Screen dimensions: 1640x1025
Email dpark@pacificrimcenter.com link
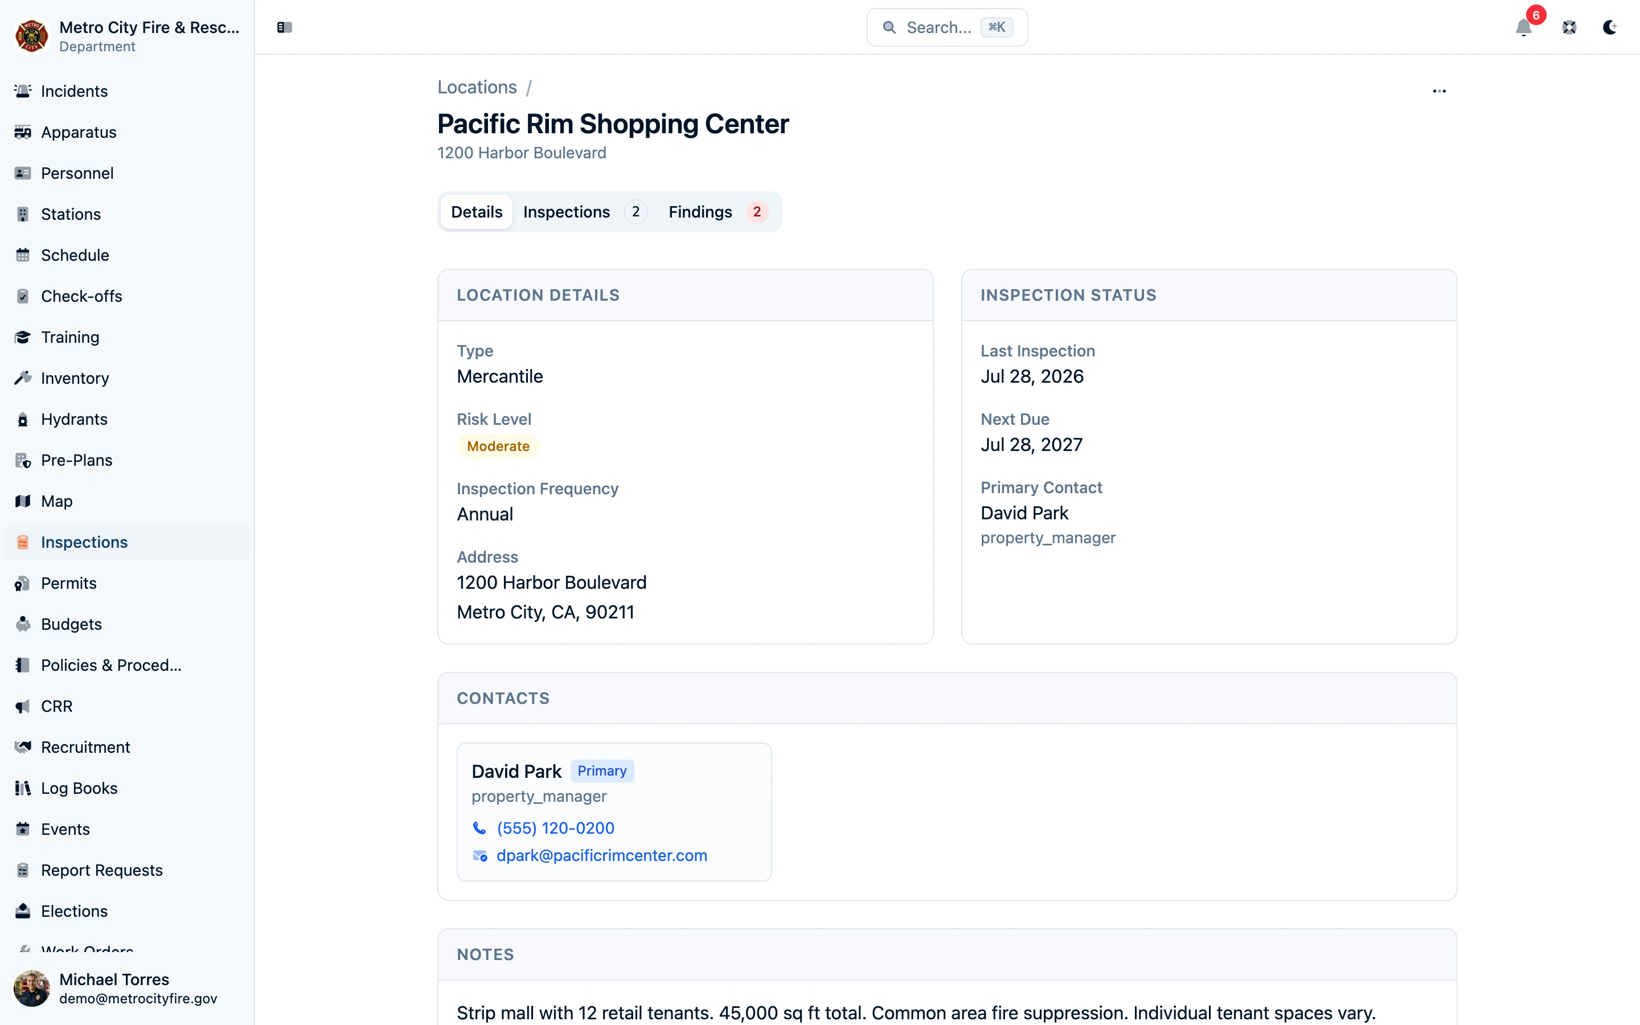[x=602, y=855]
